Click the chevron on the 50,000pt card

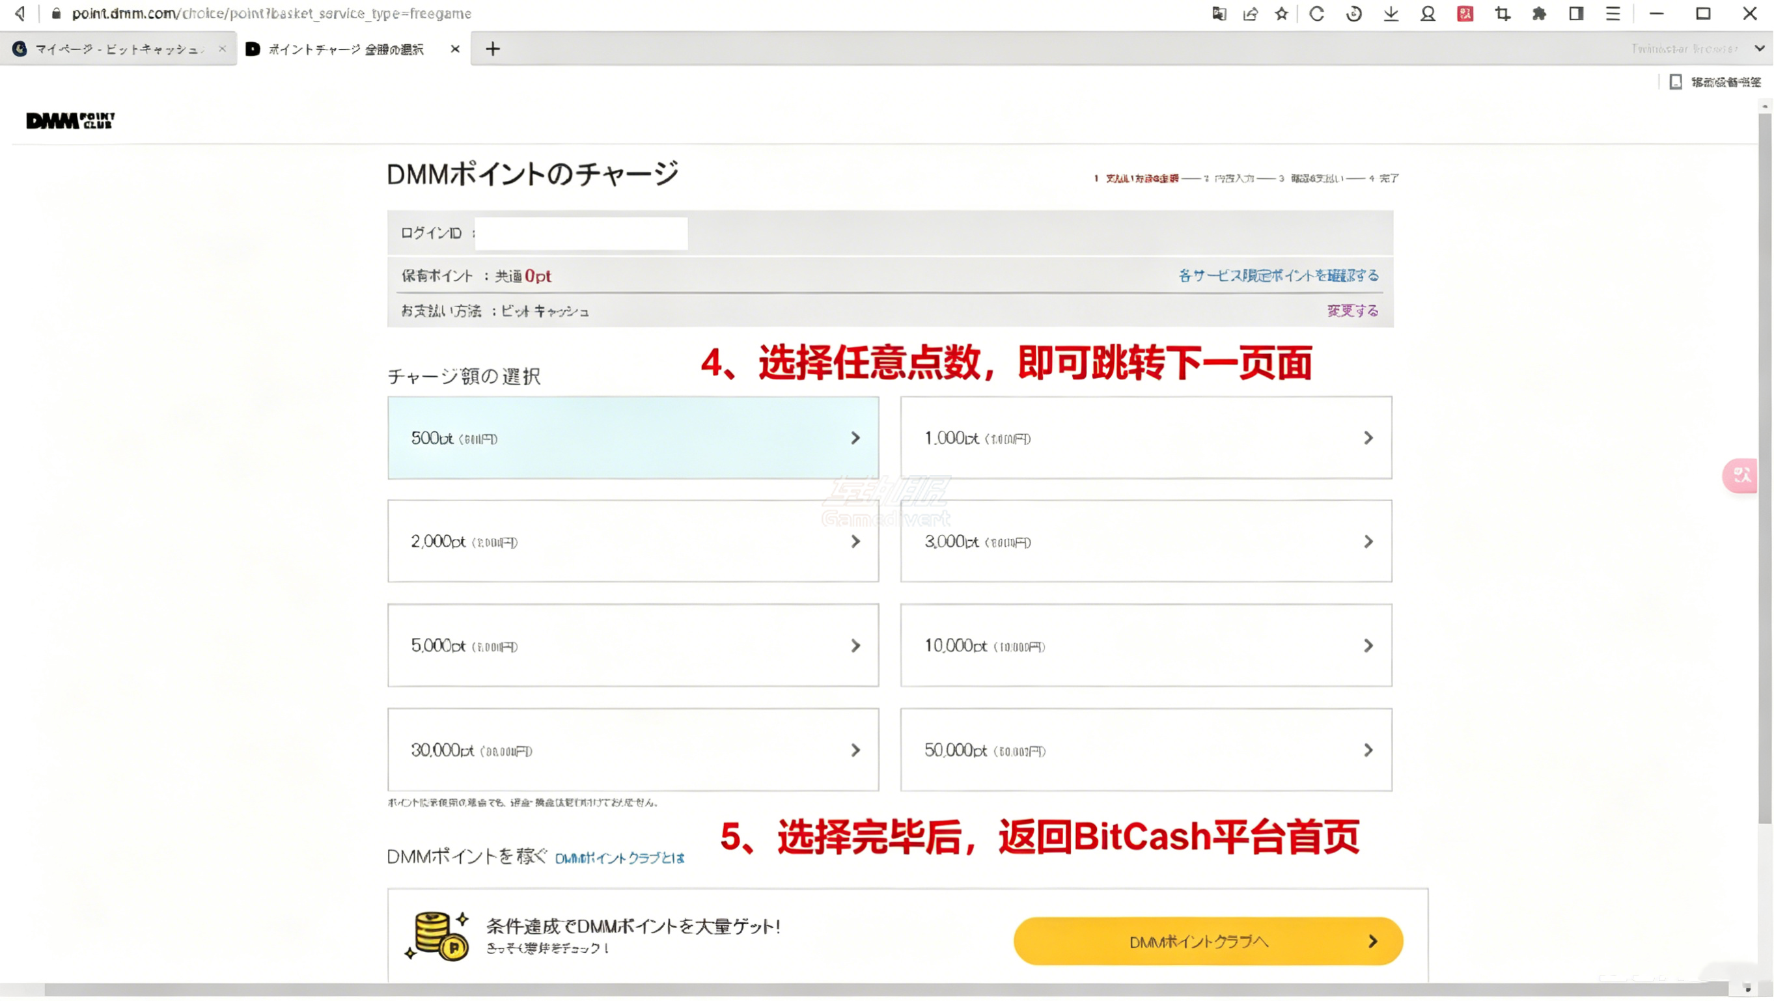(x=1368, y=750)
